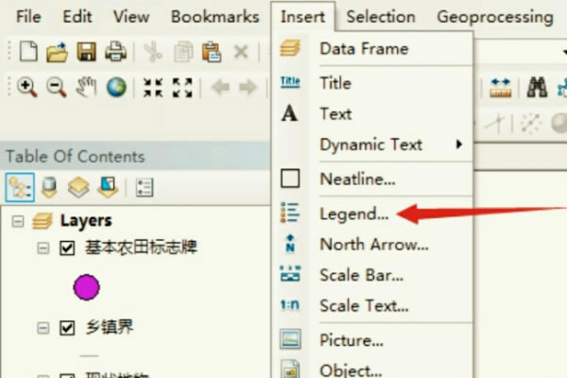Select North Arrow... menu entry
The width and height of the screenshot is (567, 378).
click(374, 245)
